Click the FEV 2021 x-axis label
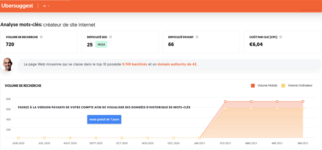 (x=225, y=143)
